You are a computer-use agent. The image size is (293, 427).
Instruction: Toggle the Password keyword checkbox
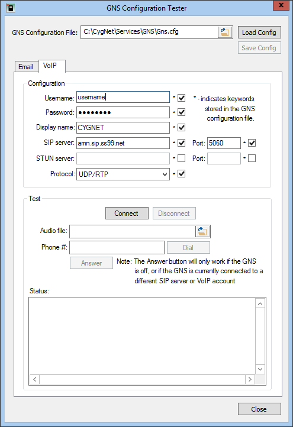(182, 112)
